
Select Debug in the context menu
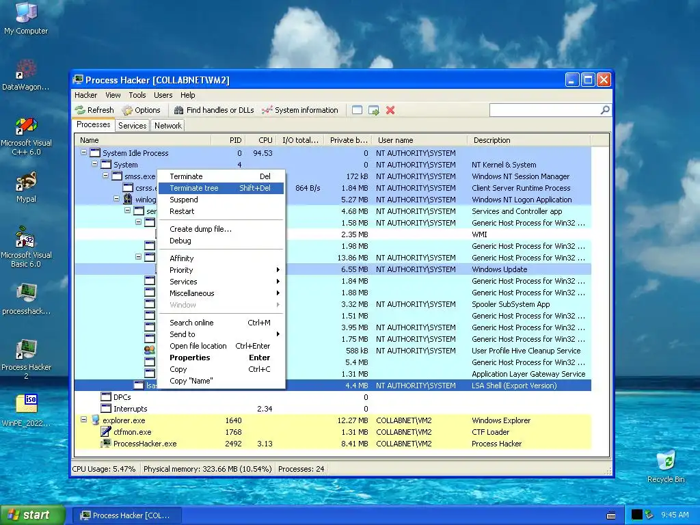tap(221, 241)
